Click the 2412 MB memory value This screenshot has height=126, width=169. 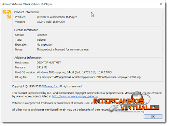42,67
